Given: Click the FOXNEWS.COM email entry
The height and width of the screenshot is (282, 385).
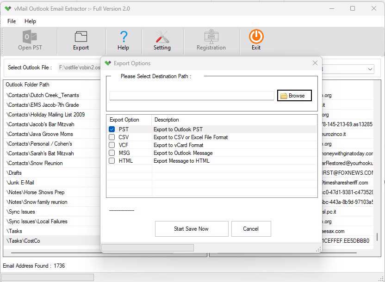Looking at the screenshot, I should coord(348,173).
